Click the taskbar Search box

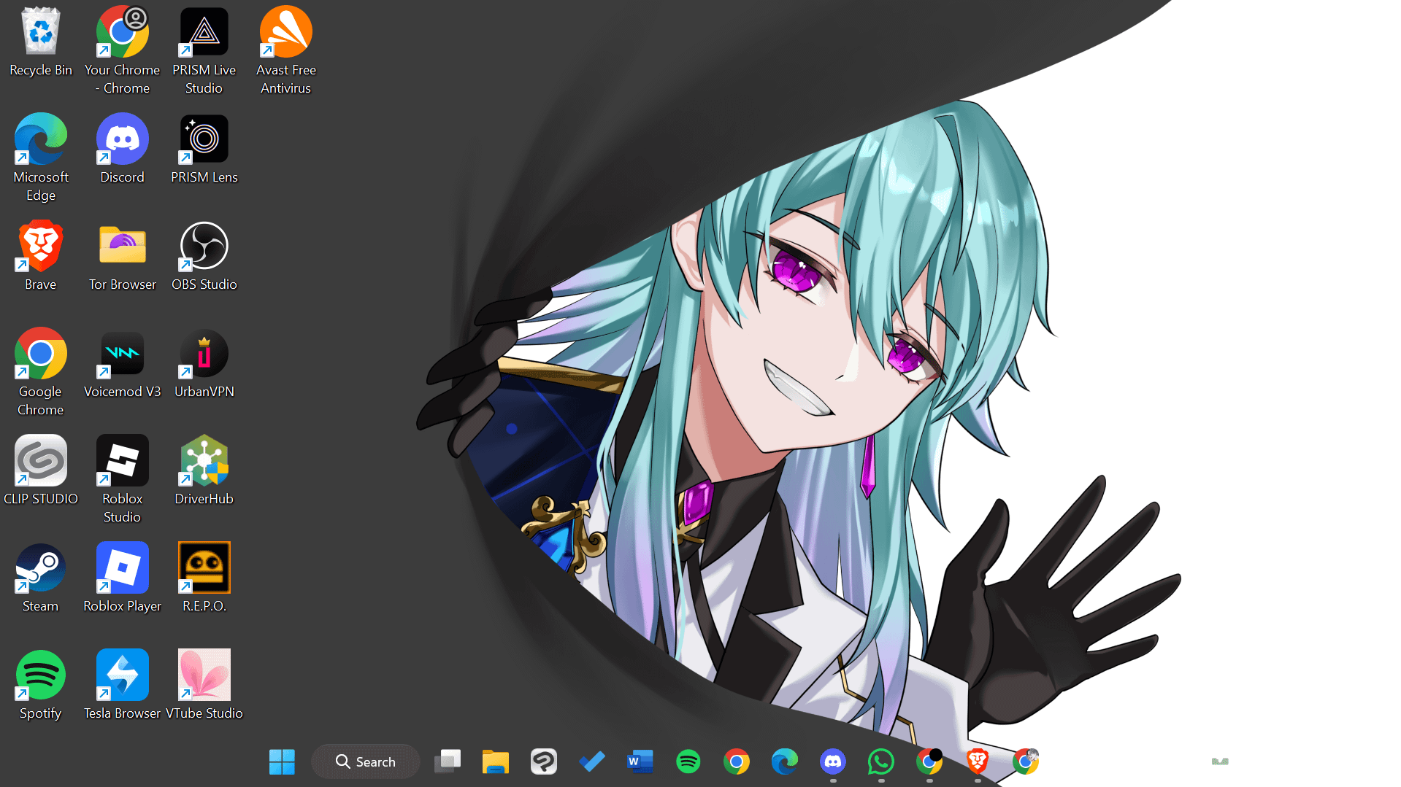click(x=366, y=761)
